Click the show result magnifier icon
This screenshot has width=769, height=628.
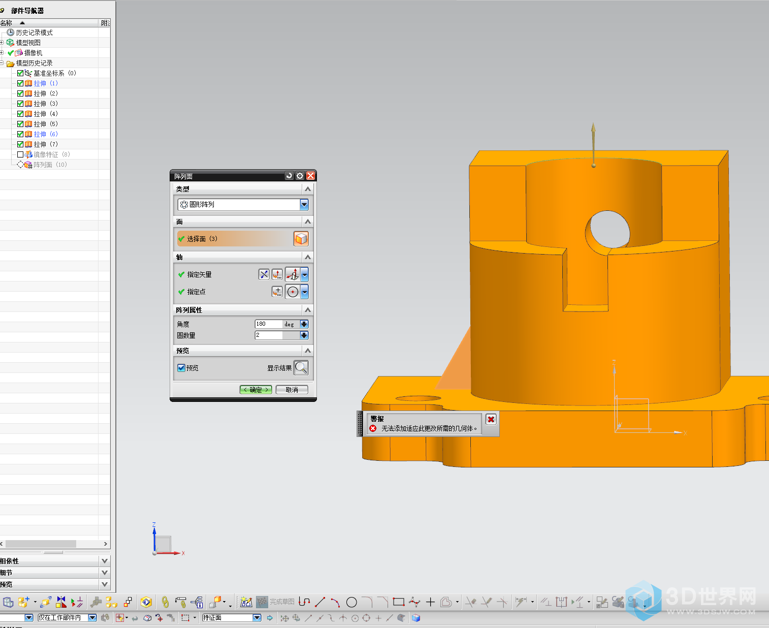(301, 368)
